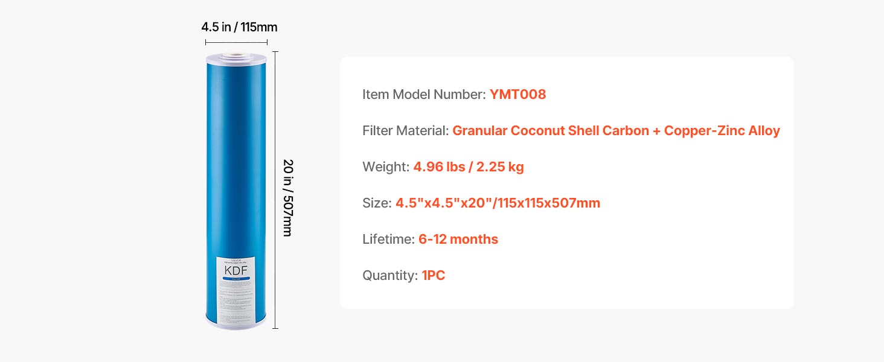Click the Item Model Number label

[x=424, y=95]
